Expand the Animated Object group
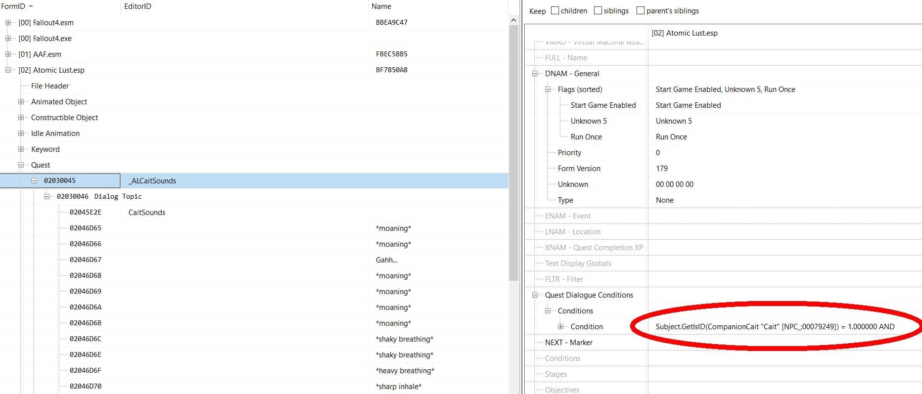The height and width of the screenshot is (394, 922). point(21,102)
